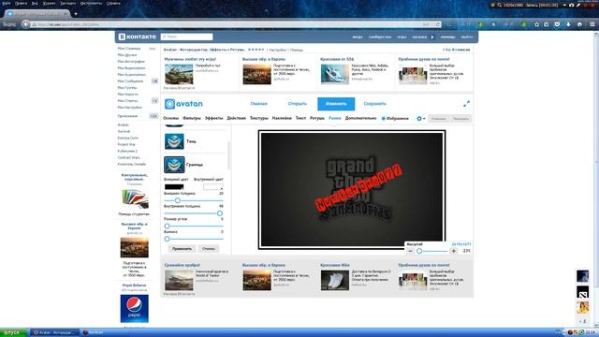Click the recorder magnifier icon
This screenshot has height=337, width=599.
click(x=499, y=5)
